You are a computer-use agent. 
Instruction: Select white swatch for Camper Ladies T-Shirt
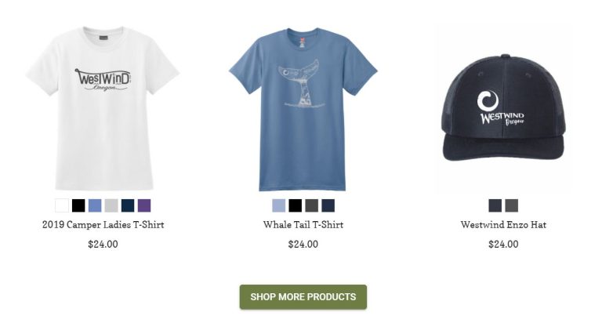pyautogui.click(x=62, y=205)
